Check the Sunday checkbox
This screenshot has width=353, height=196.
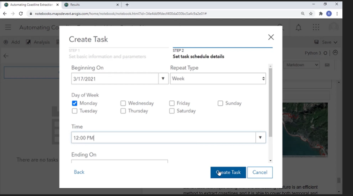220,103
